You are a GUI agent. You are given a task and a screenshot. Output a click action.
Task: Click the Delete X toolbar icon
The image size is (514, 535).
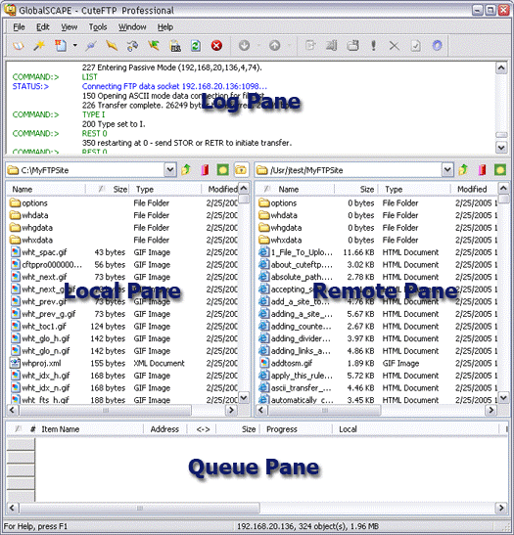pyautogui.click(x=395, y=45)
